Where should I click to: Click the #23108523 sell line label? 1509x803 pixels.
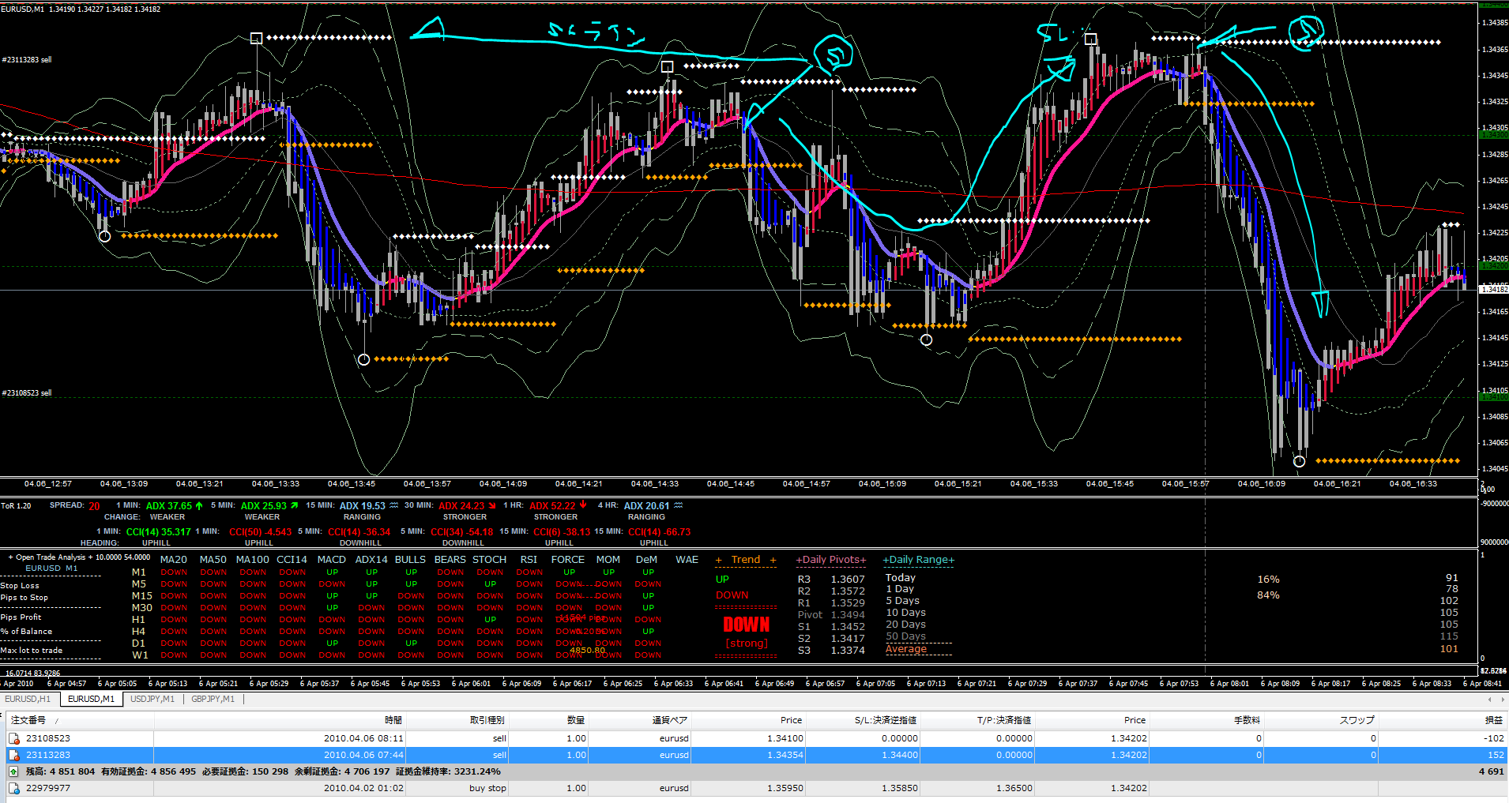[x=27, y=393]
